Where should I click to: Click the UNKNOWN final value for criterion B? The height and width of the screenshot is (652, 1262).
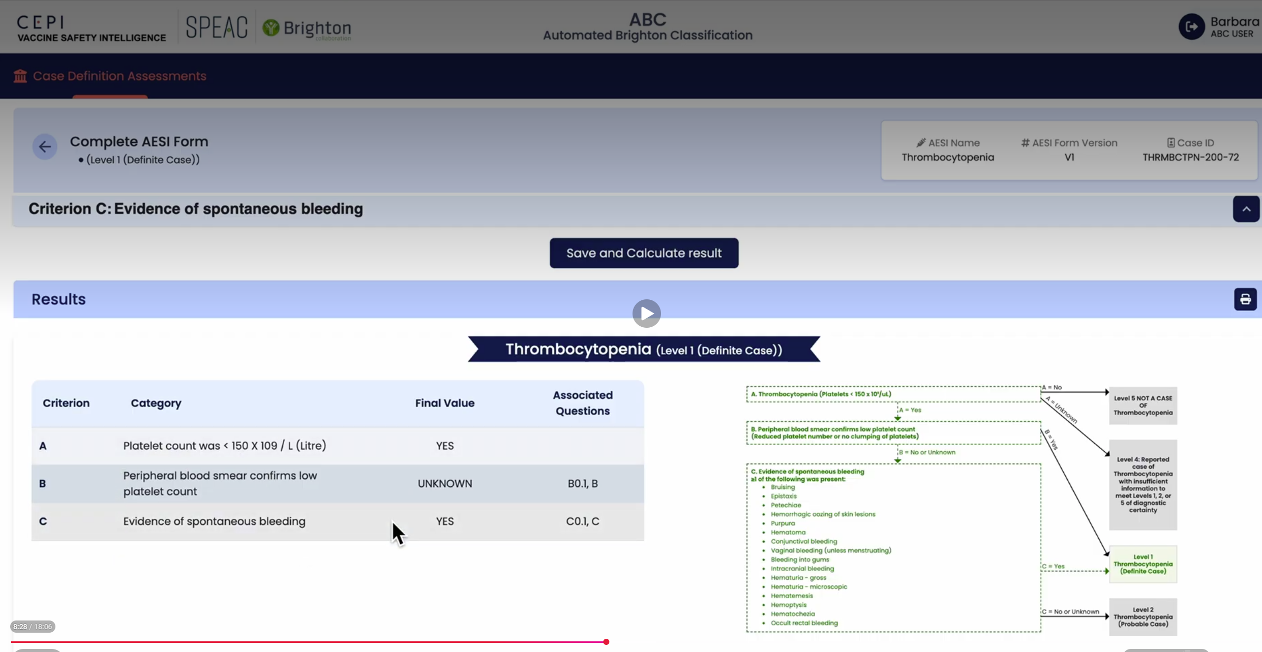(x=445, y=484)
